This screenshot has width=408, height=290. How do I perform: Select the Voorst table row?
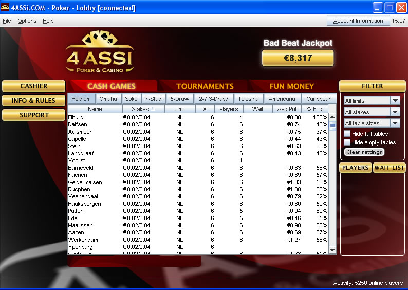(x=198, y=160)
